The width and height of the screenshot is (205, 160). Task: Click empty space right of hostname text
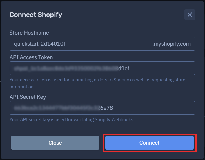(110, 44)
